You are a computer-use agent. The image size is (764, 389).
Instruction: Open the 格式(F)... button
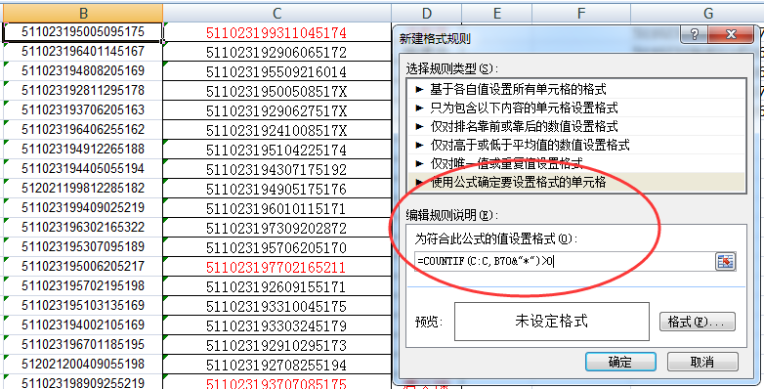697,322
